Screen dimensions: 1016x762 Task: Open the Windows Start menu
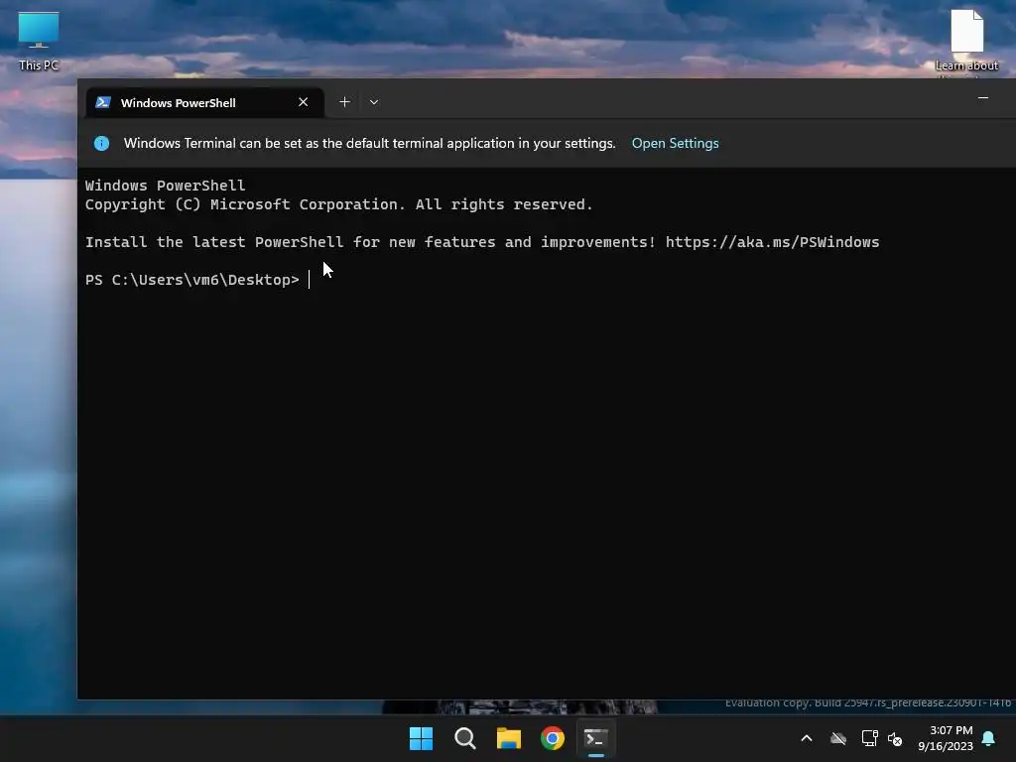(421, 738)
